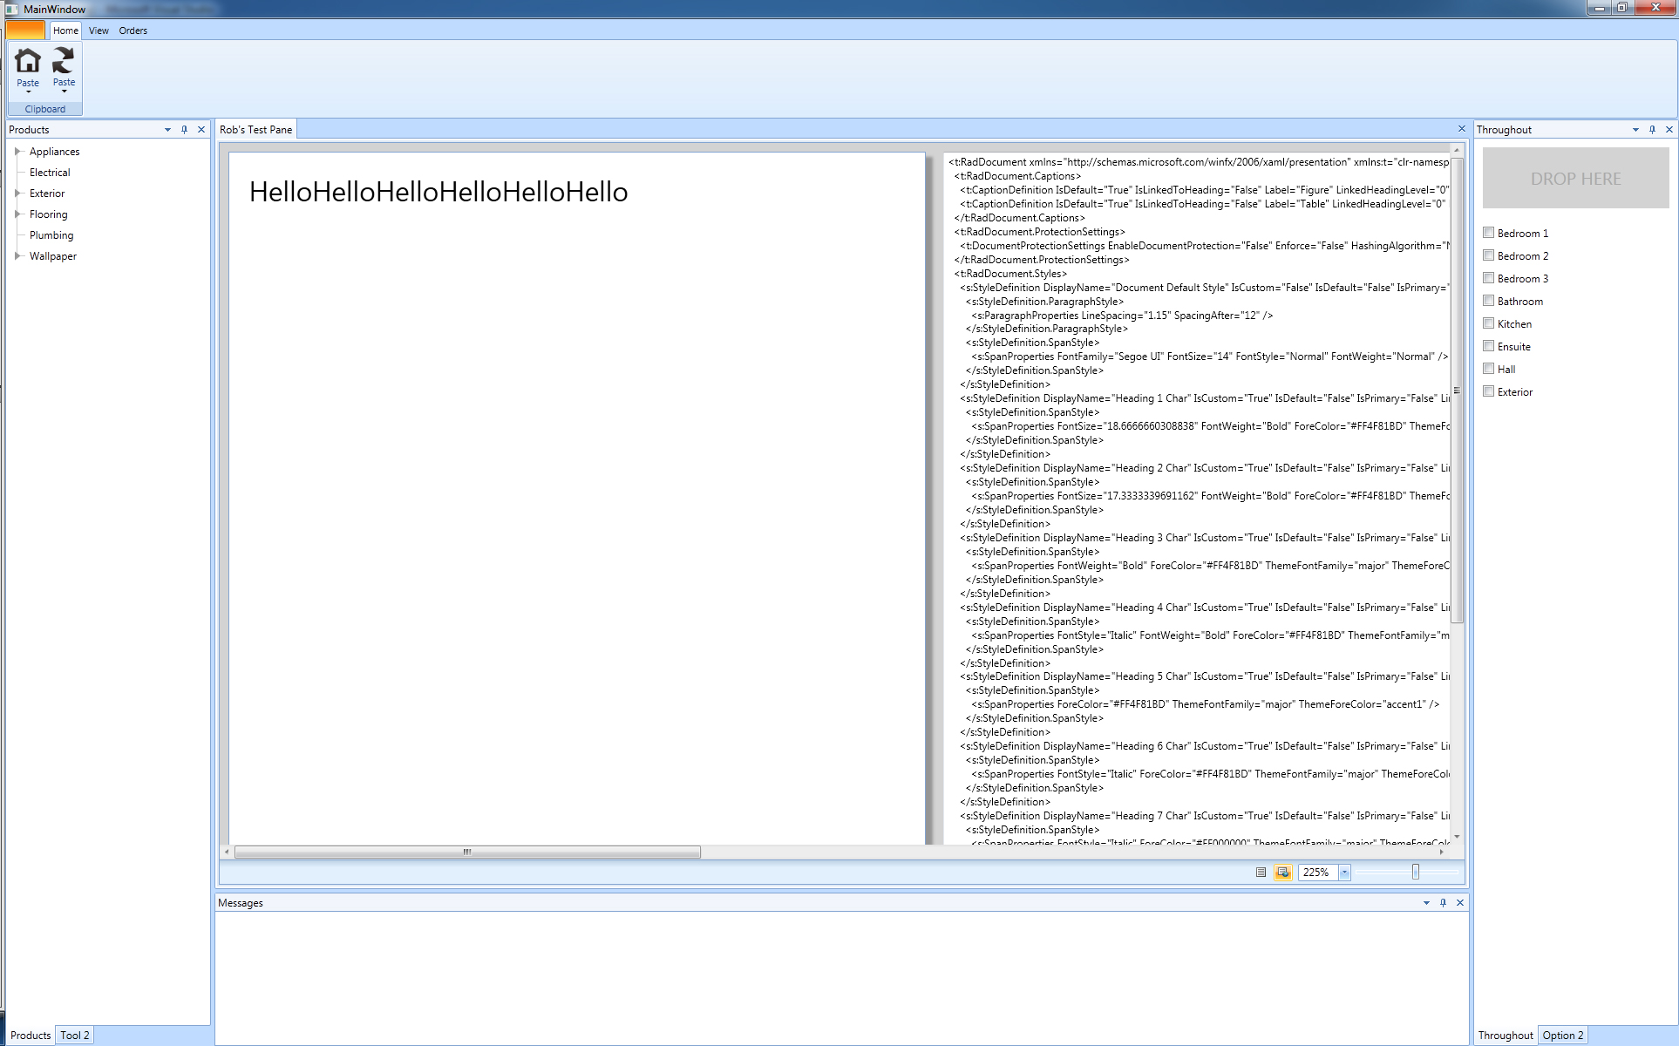Pin the Products panel
Screen dimensions: 1679x1046
[x=184, y=130]
